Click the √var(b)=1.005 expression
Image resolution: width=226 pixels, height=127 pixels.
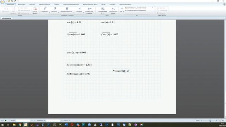[109, 34]
